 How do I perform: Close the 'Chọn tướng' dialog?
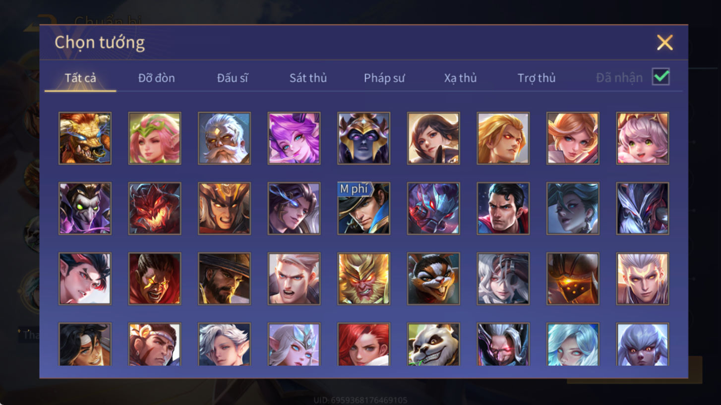[664, 43]
